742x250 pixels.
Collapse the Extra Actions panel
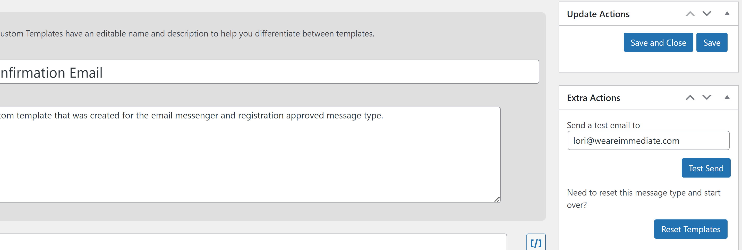tap(727, 97)
